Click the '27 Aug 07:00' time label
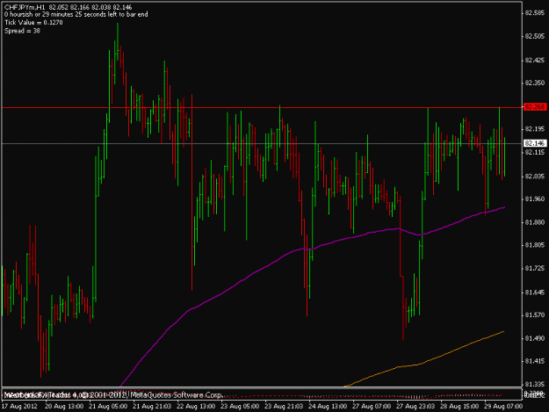 tap(372, 407)
